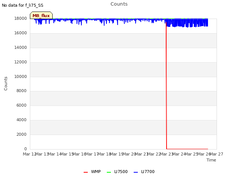Click the 2000 y-axis tick label
Viewport: 239px width, 179px height.
point(22,134)
